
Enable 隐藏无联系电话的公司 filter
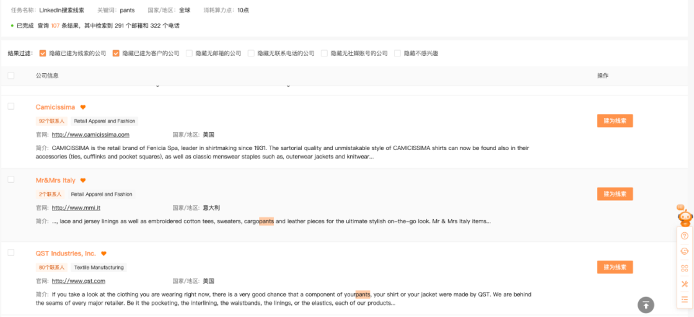[x=251, y=53]
